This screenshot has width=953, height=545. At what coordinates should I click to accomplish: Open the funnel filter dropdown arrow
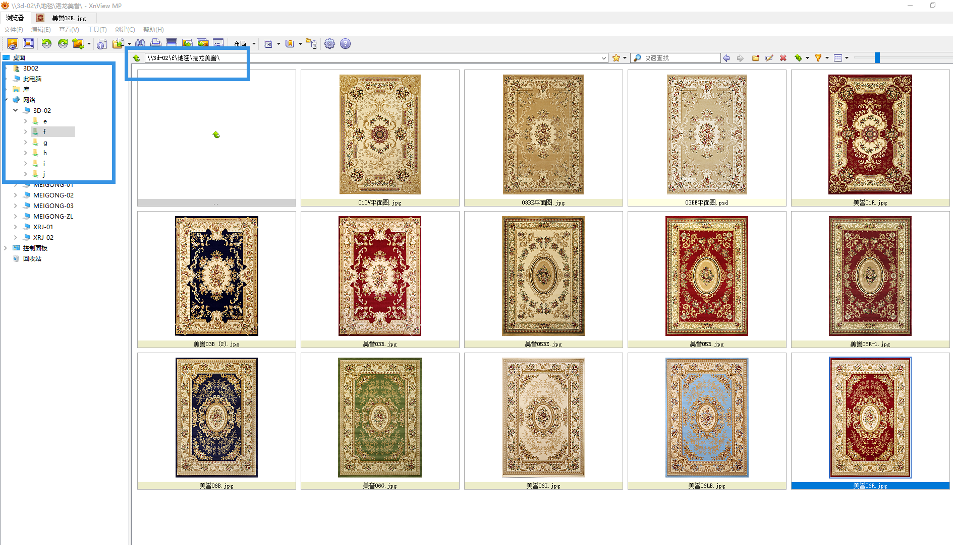click(827, 58)
